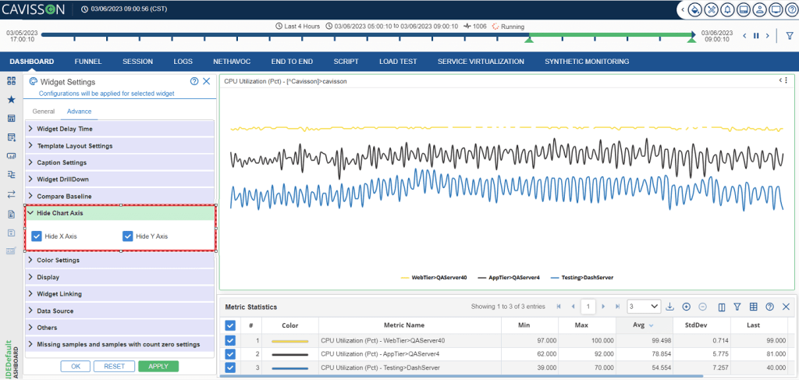Open the tools wrench icon in header

coord(710,9)
